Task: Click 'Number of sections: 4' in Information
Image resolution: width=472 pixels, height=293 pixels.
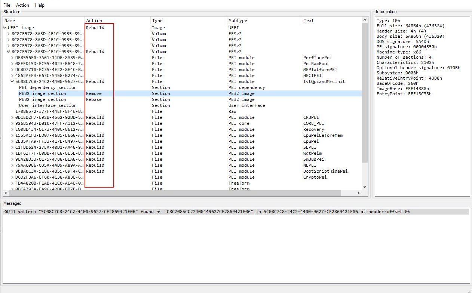Action: [404, 57]
